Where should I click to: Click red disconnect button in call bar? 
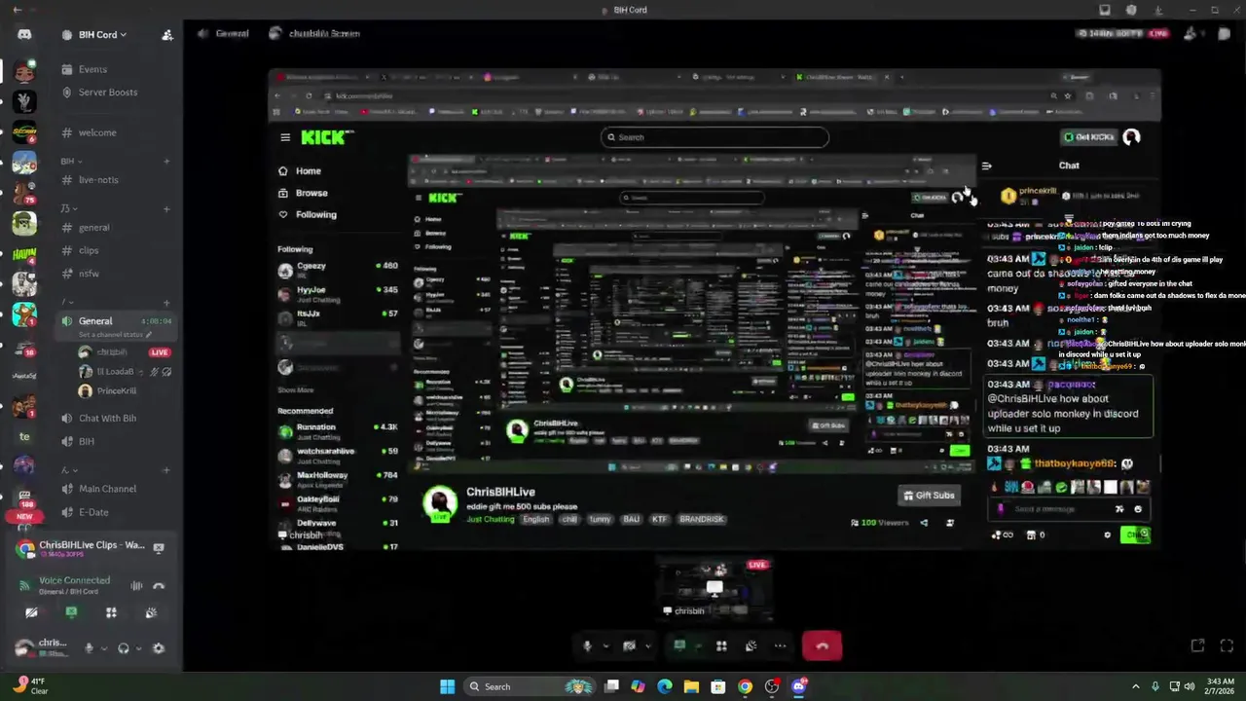coord(823,646)
